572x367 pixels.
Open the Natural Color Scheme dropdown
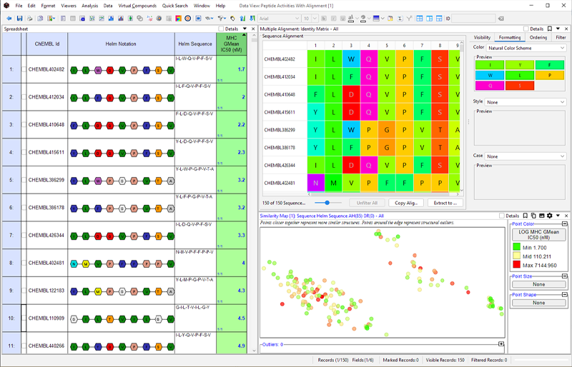click(x=526, y=48)
